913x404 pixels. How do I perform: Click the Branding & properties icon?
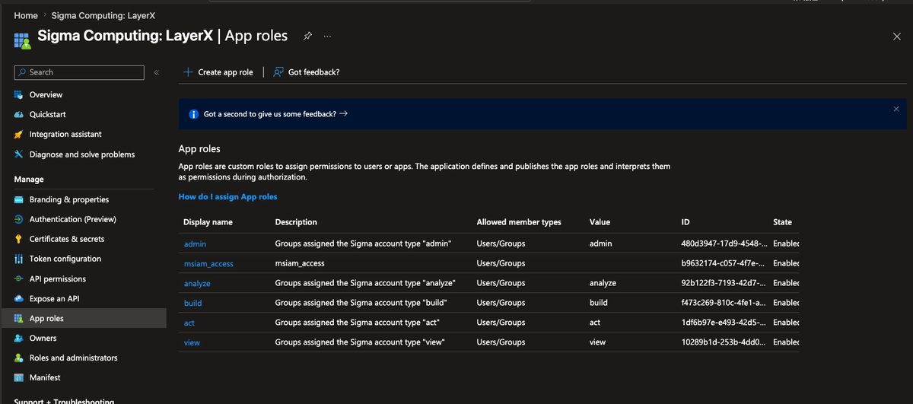coord(19,200)
